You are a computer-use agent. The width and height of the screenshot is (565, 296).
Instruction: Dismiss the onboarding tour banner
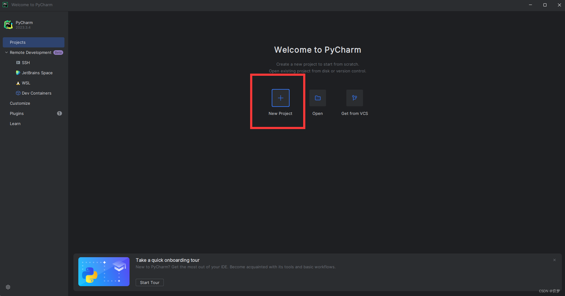point(555,260)
